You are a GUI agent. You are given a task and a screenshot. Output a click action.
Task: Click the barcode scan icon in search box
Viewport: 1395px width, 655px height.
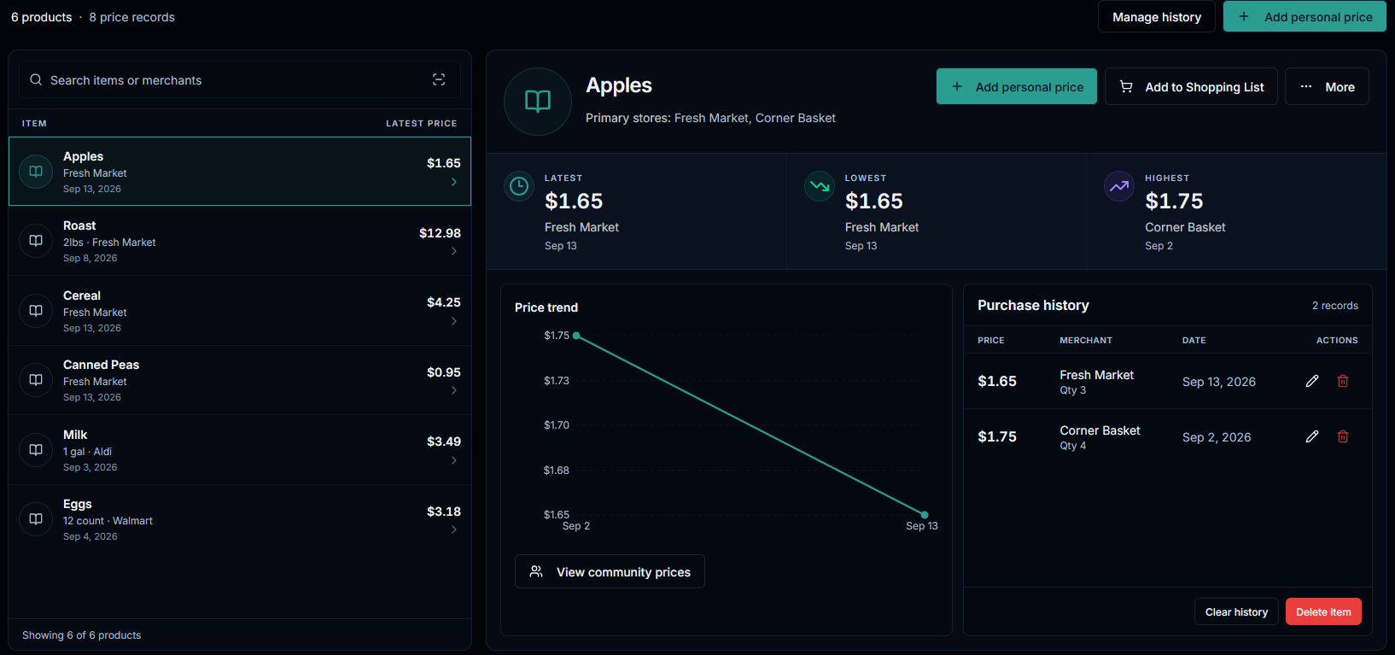tap(439, 79)
